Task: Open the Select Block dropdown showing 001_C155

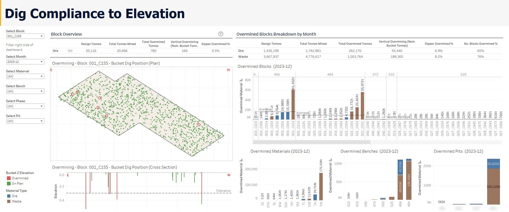Action: pyautogui.click(x=25, y=36)
